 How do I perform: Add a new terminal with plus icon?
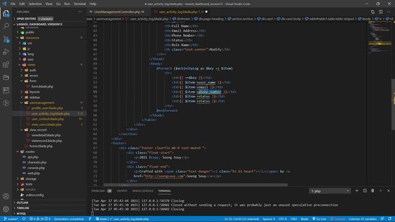click(x=357, y=191)
